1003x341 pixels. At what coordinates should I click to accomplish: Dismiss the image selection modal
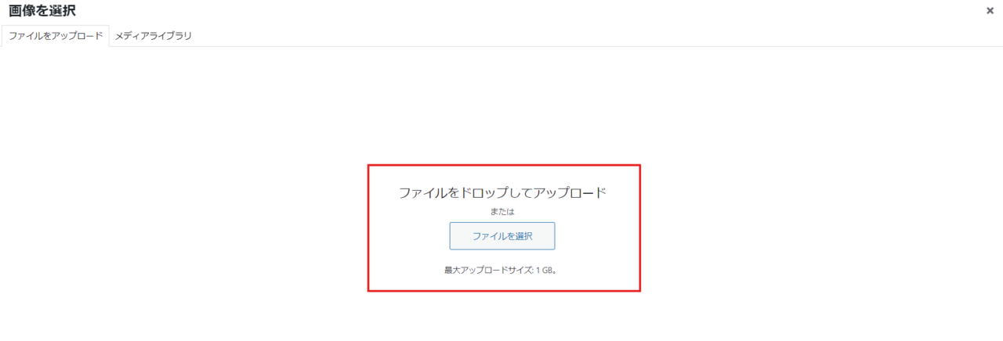tap(990, 11)
